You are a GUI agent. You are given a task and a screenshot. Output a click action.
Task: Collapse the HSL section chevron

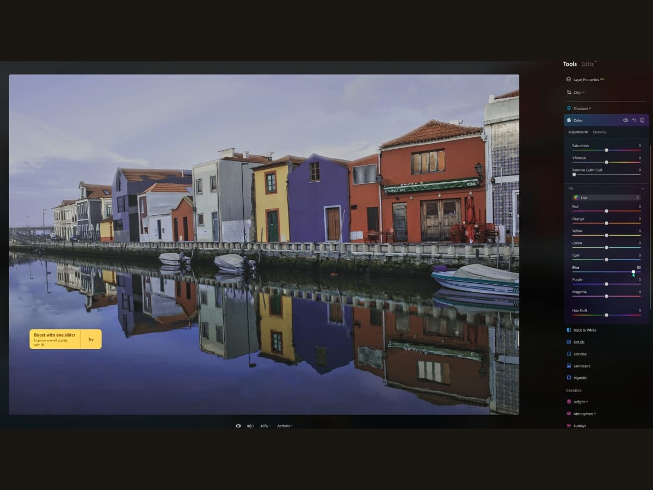coord(642,188)
